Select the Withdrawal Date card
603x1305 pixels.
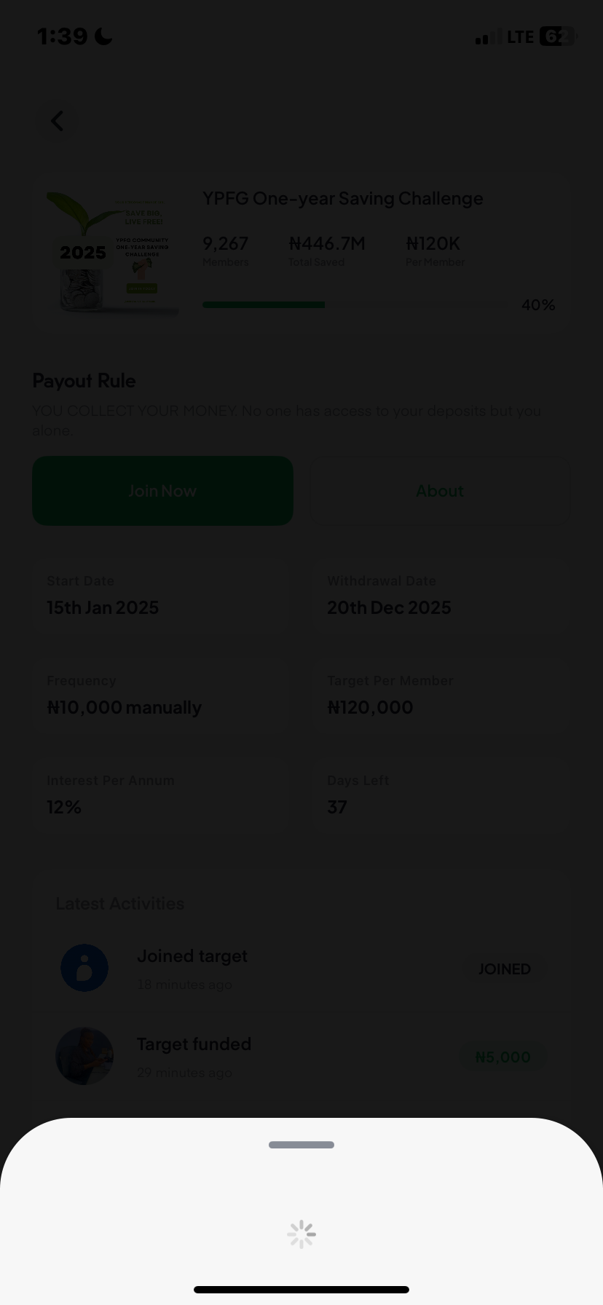tap(440, 596)
